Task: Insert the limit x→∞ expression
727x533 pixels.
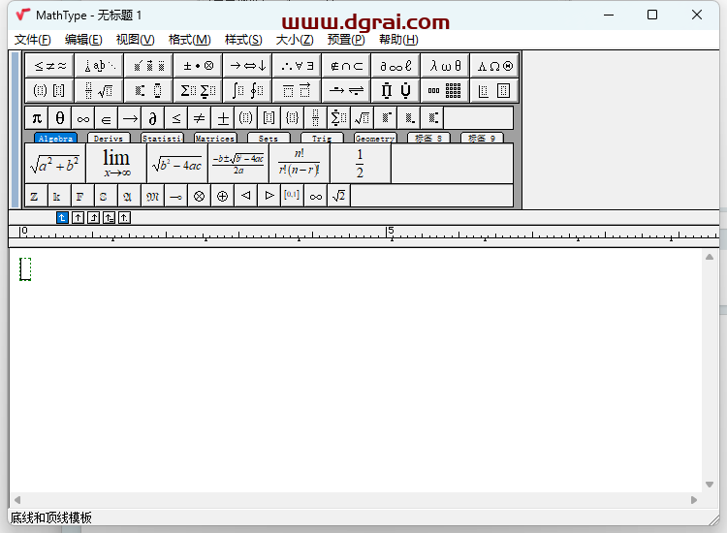Action: (116, 164)
